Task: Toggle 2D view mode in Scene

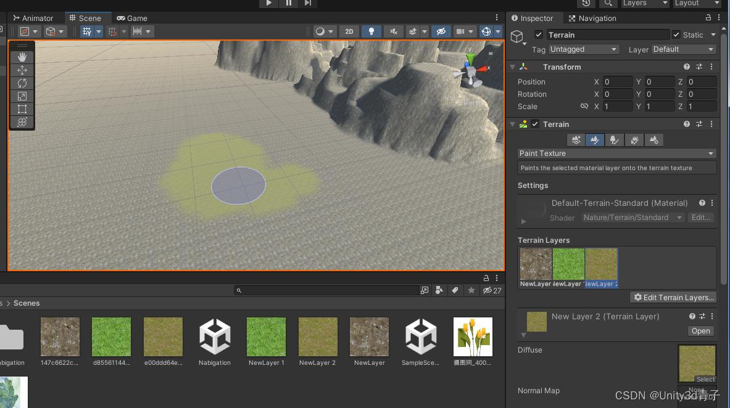Action: pyautogui.click(x=349, y=31)
